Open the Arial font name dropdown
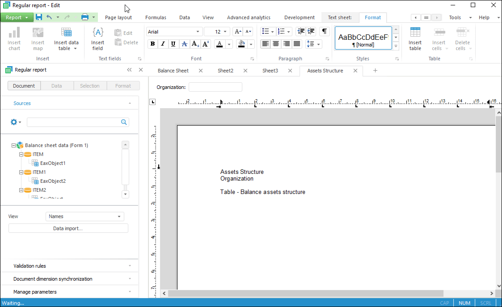 coord(174,32)
